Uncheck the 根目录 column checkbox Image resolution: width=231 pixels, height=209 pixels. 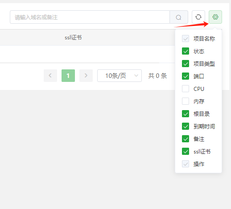(186, 114)
